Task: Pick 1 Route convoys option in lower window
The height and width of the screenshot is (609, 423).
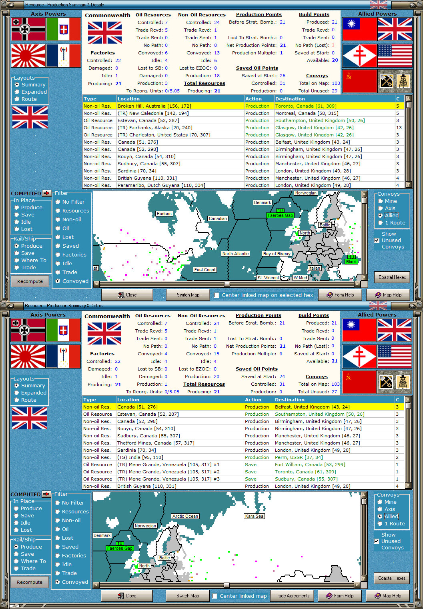Action: coord(391,524)
